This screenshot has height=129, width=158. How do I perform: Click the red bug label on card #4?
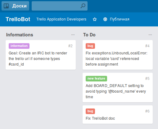point(90,46)
